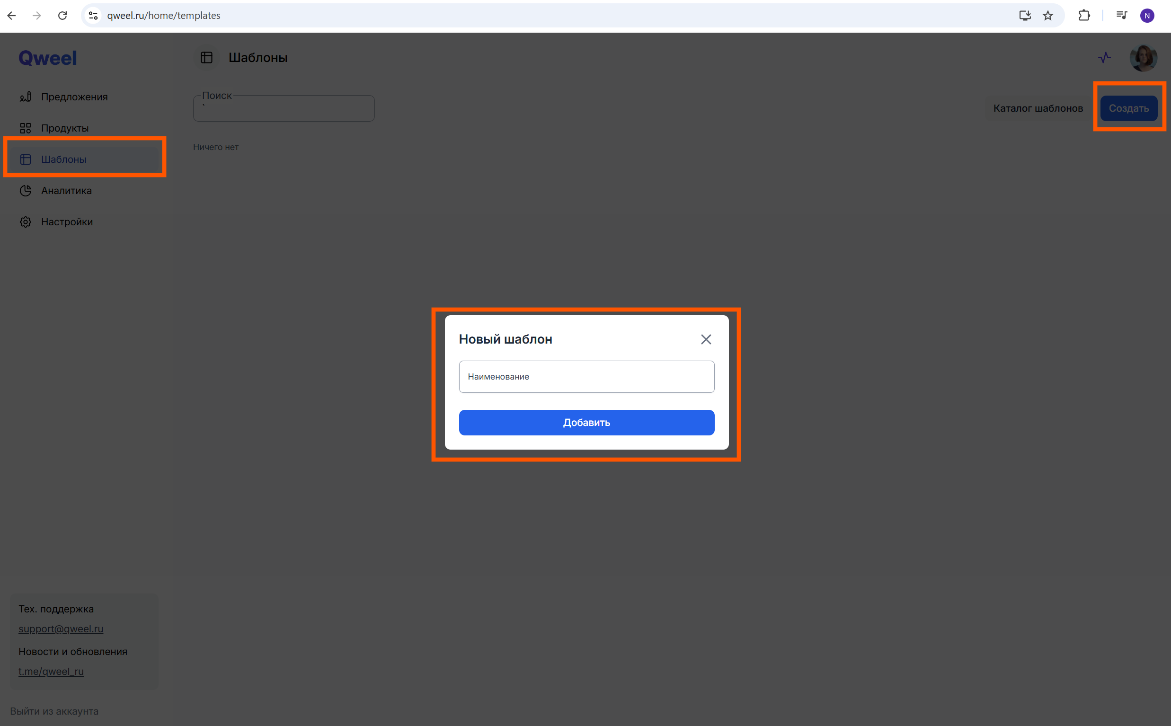The image size is (1171, 726).
Task: Close the Новый шаблон dialog with X
Action: [x=705, y=339]
